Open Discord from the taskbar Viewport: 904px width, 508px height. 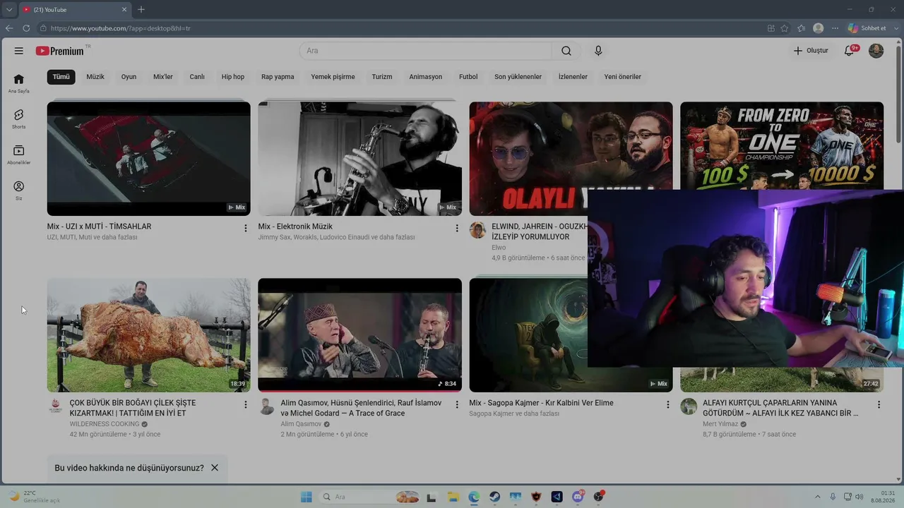(578, 497)
